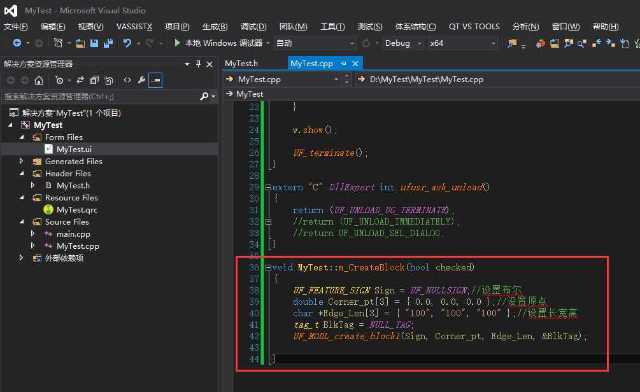Open Visual Assist options tomato icon

[x=540, y=43]
